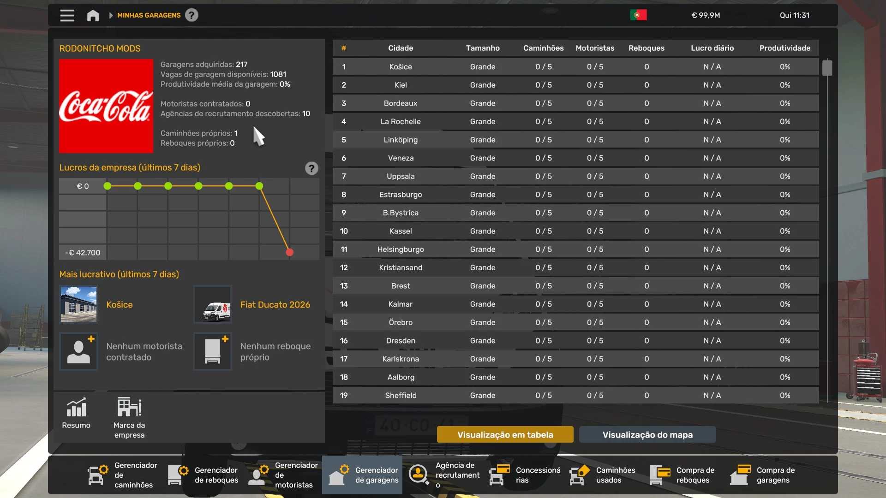This screenshot has height=498, width=886.
Task: Open help for Minhas Garagens
Action: (x=192, y=15)
